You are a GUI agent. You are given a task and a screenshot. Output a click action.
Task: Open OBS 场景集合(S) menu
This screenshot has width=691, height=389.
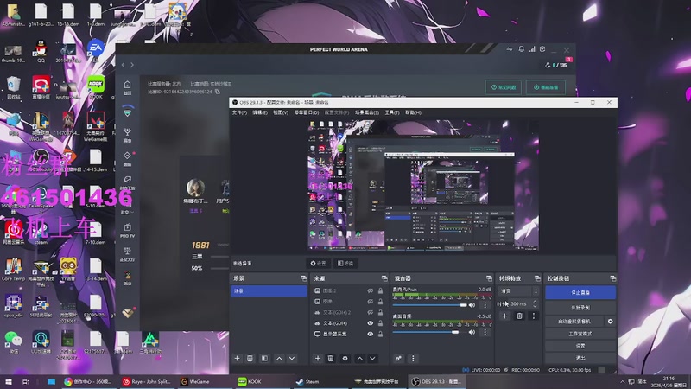click(367, 112)
